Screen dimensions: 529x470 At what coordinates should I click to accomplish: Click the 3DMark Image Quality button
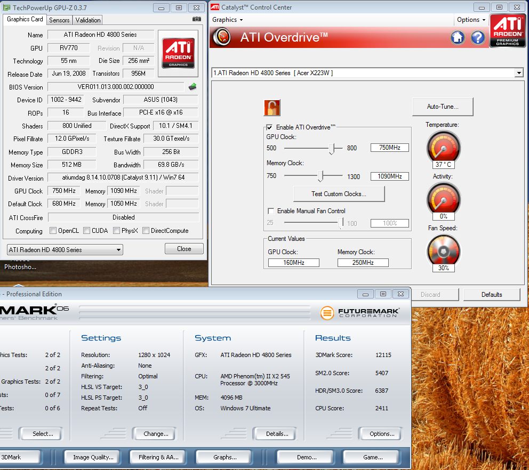92,457
